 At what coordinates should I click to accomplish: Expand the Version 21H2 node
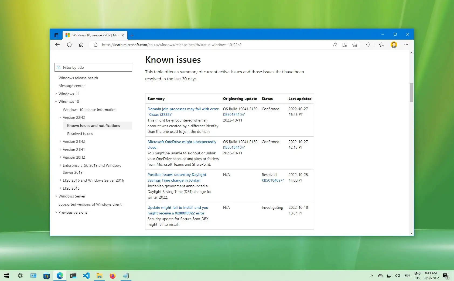coord(60,141)
